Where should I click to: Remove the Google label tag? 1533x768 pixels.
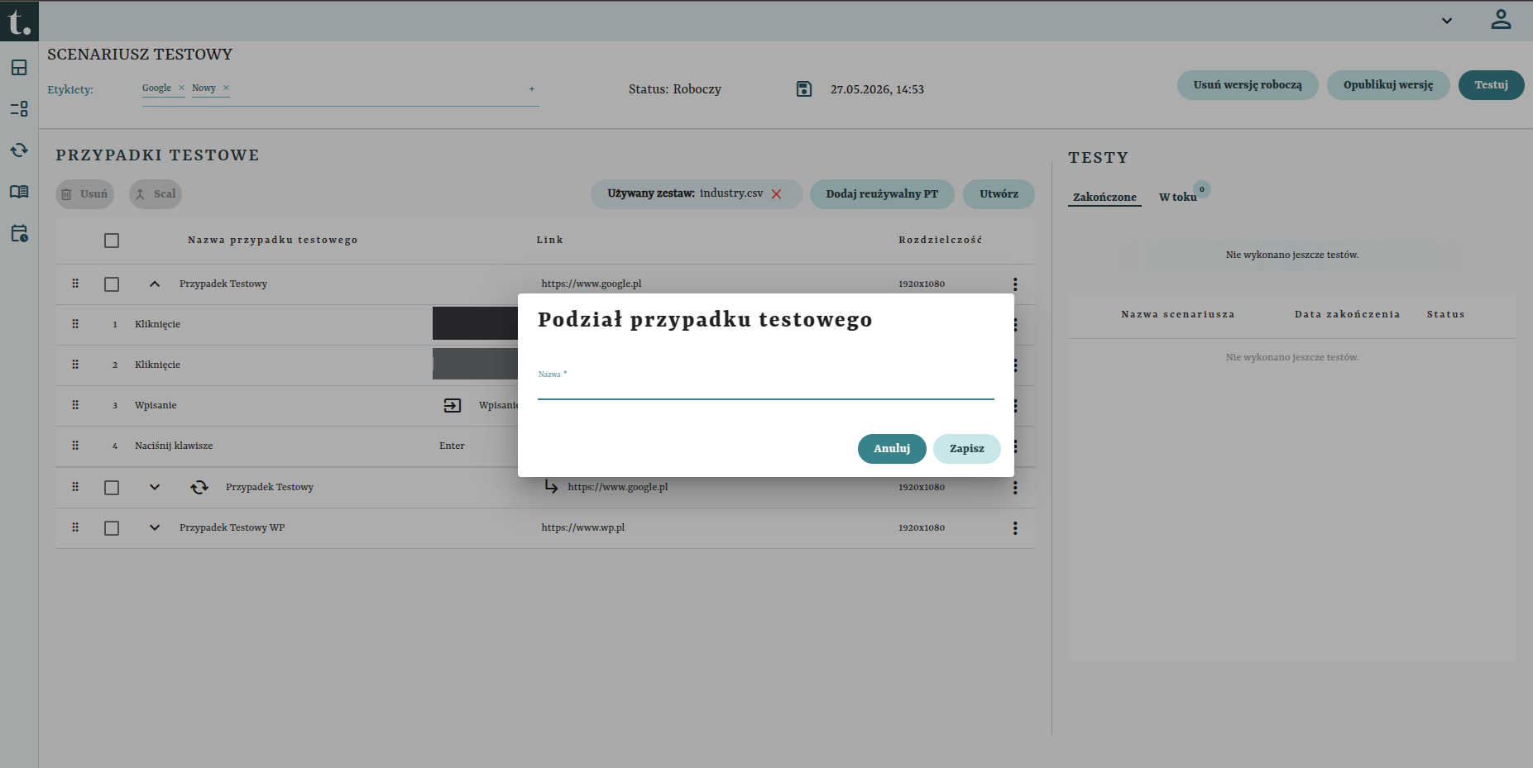click(x=181, y=88)
